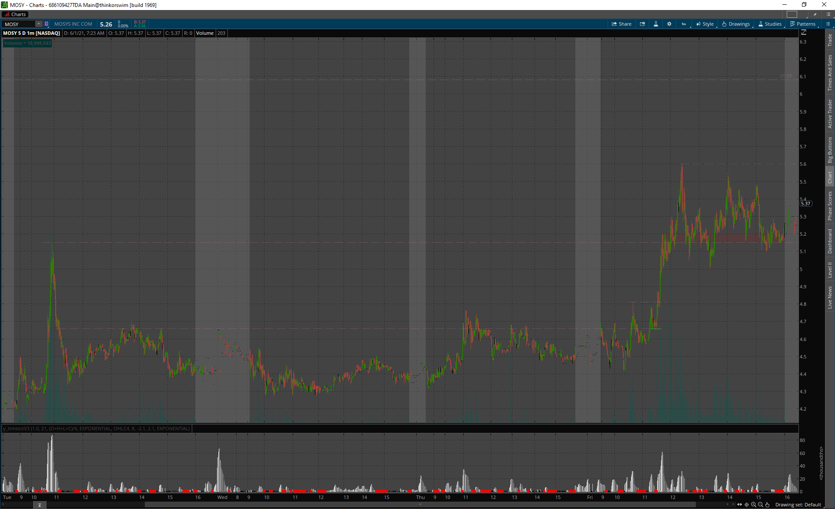Open the Level II sidebar tab
This screenshot has height=509, width=835.
click(x=830, y=270)
